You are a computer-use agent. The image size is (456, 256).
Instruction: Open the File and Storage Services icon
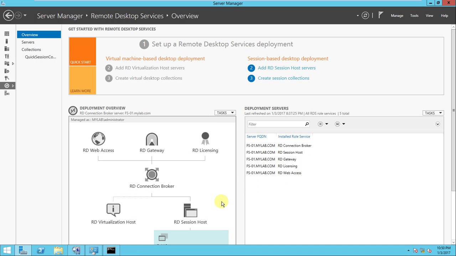[7, 64]
